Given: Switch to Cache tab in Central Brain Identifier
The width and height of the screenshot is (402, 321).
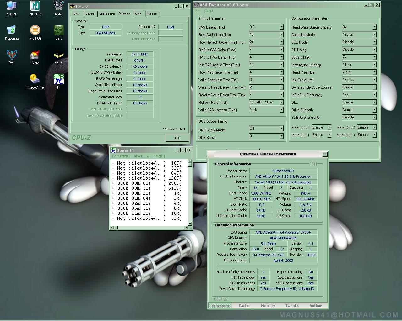Looking at the screenshot, I should [244, 306].
